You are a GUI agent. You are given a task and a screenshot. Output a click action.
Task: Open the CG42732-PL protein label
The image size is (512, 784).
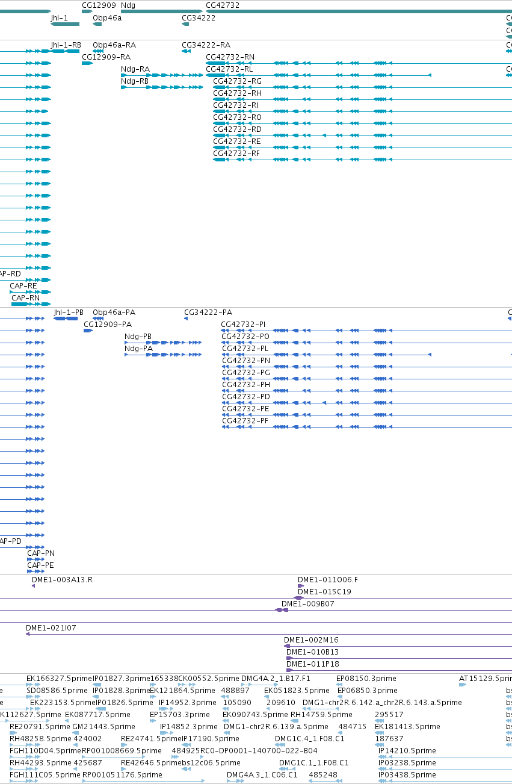pos(245,349)
